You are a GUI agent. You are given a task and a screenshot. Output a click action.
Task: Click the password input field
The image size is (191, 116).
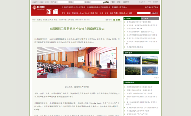click(78, 2)
